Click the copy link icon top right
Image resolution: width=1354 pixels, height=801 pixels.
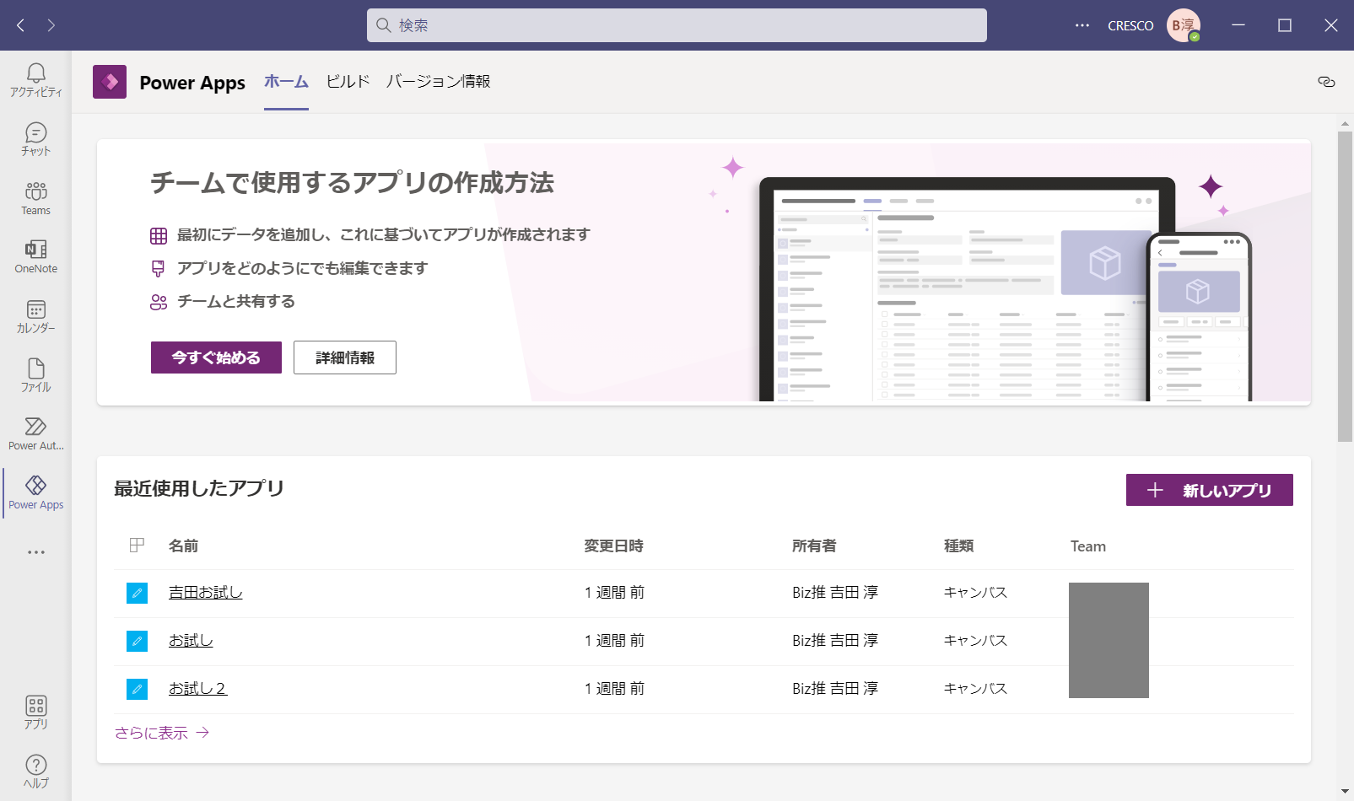(x=1326, y=82)
